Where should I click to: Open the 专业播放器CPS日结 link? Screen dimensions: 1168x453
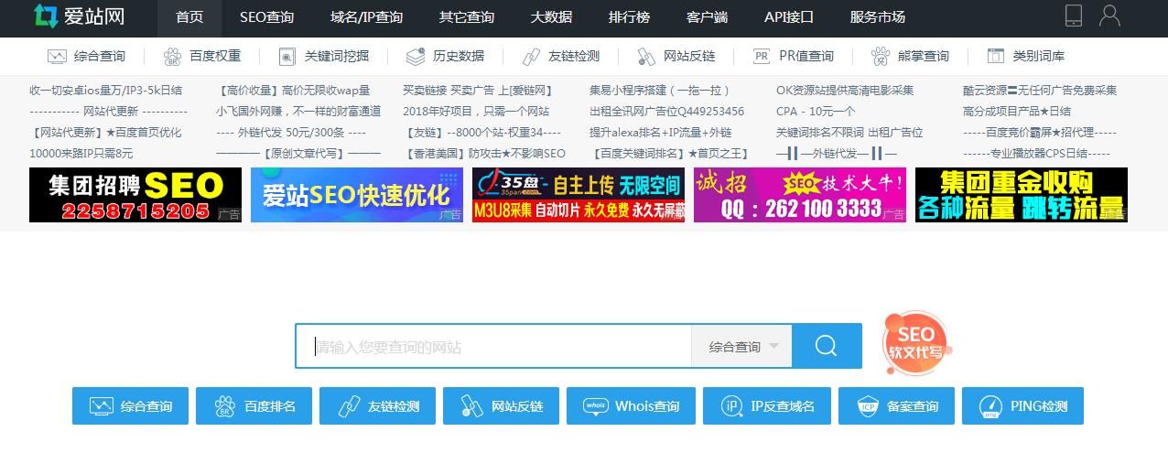(1036, 154)
